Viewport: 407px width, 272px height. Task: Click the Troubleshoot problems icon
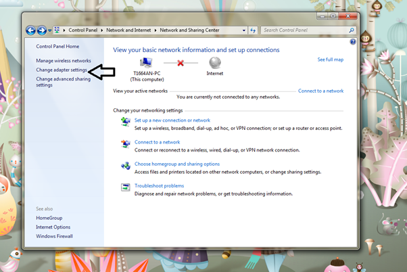pyautogui.click(x=126, y=187)
